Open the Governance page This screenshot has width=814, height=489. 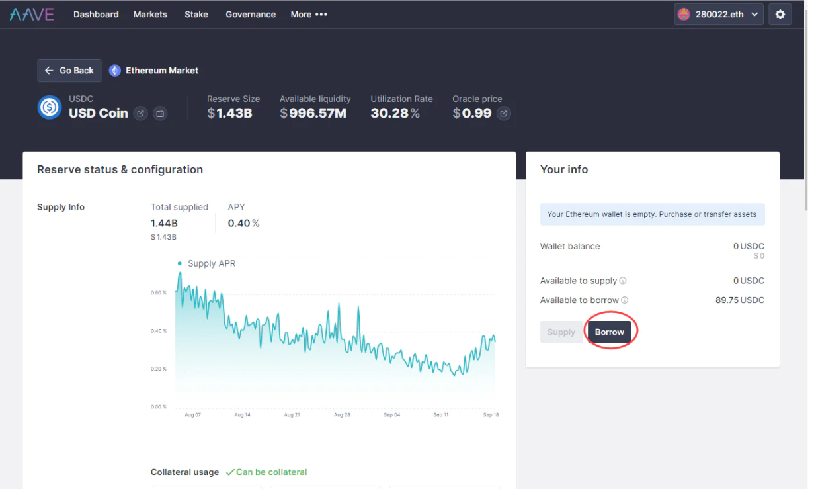[x=251, y=14]
